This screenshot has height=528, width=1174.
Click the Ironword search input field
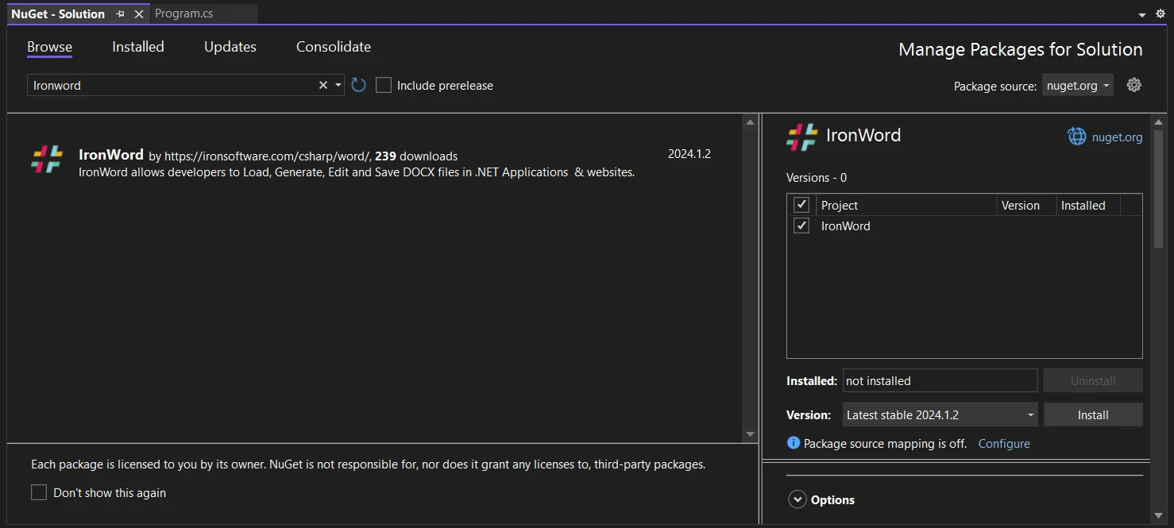171,85
